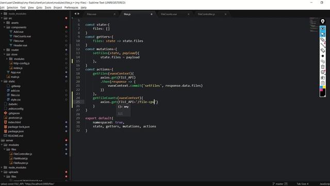Open the View menu
Image resolution: width=330 pixels, height=186 pixels.
31,8
